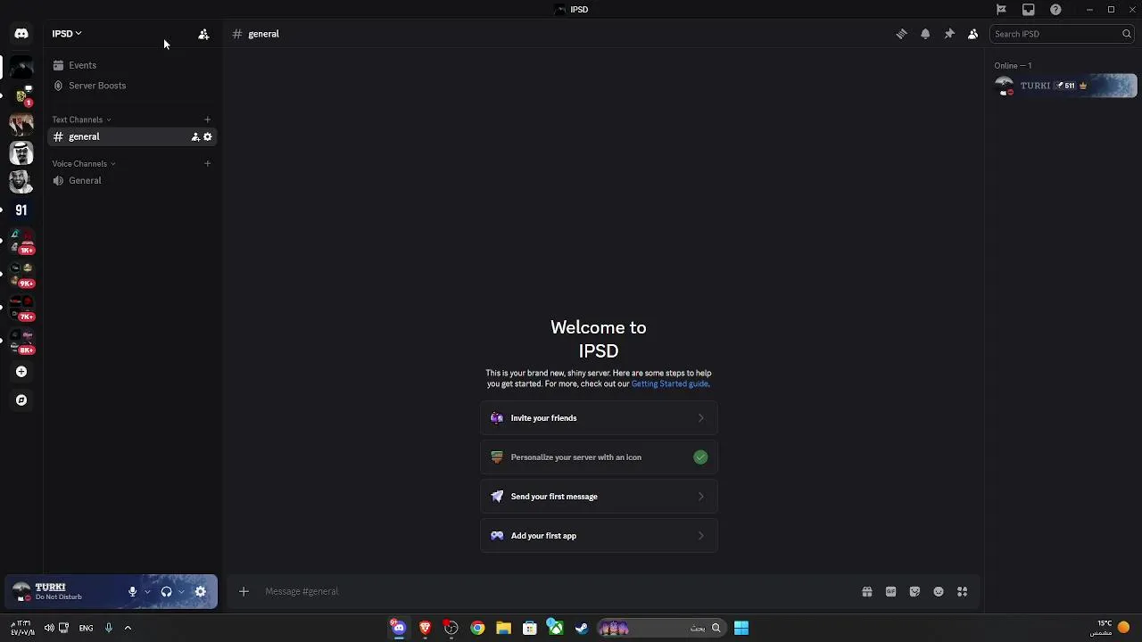Image resolution: width=1142 pixels, height=642 pixels.
Task: Click Add your first app card
Action: (599, 536)
